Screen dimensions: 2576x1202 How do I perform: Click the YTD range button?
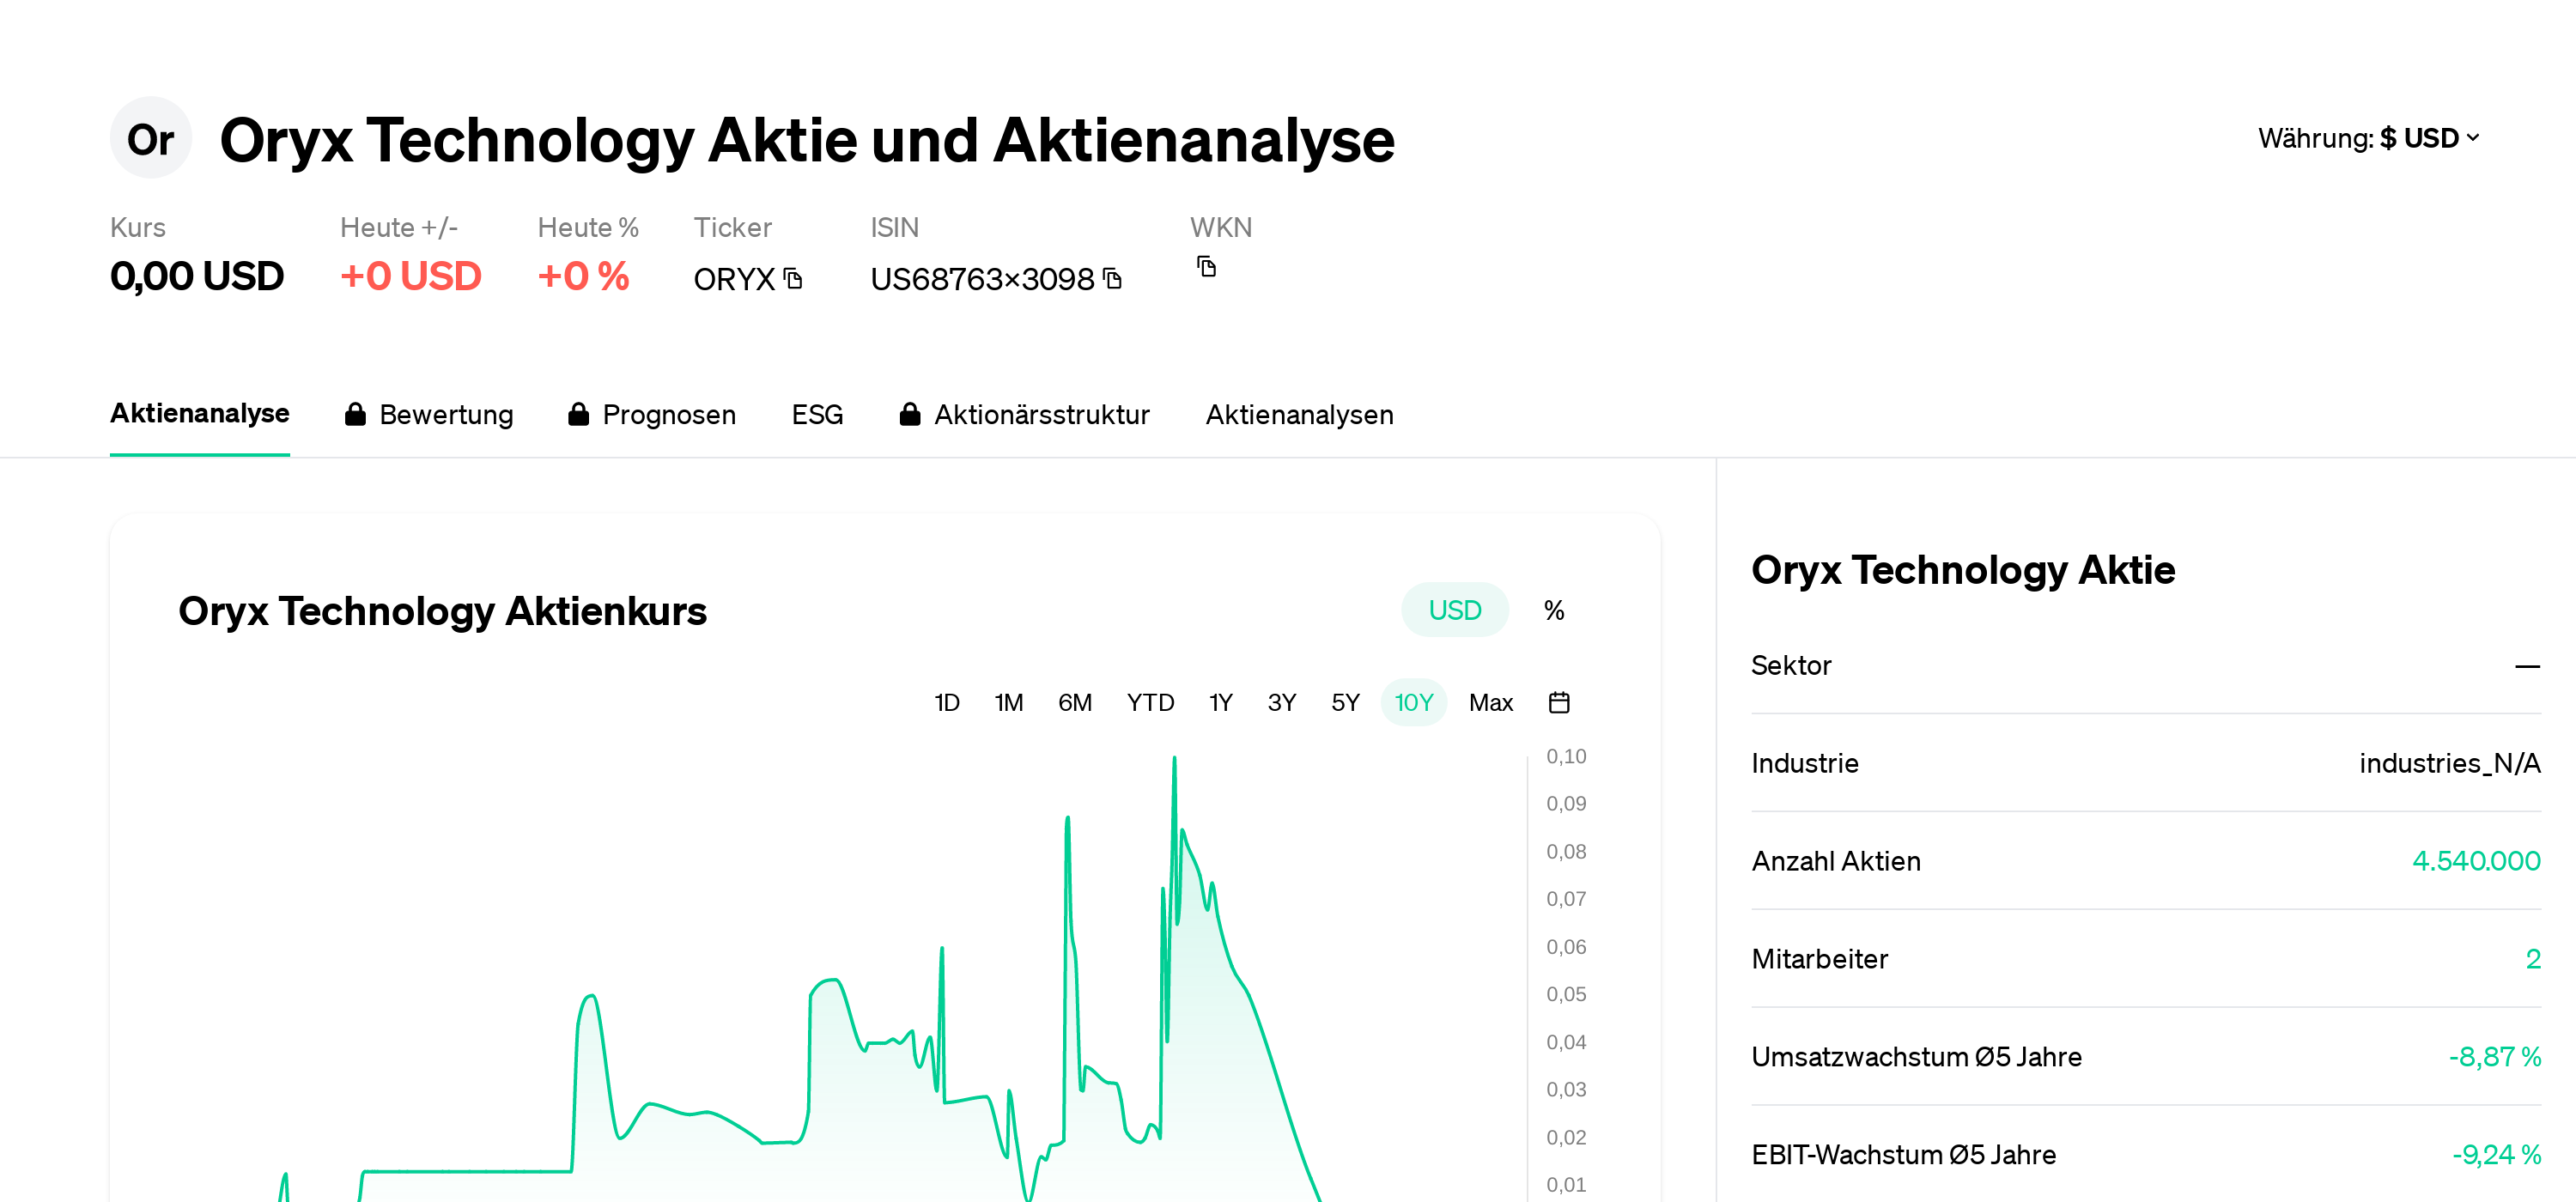point(1150,702)
